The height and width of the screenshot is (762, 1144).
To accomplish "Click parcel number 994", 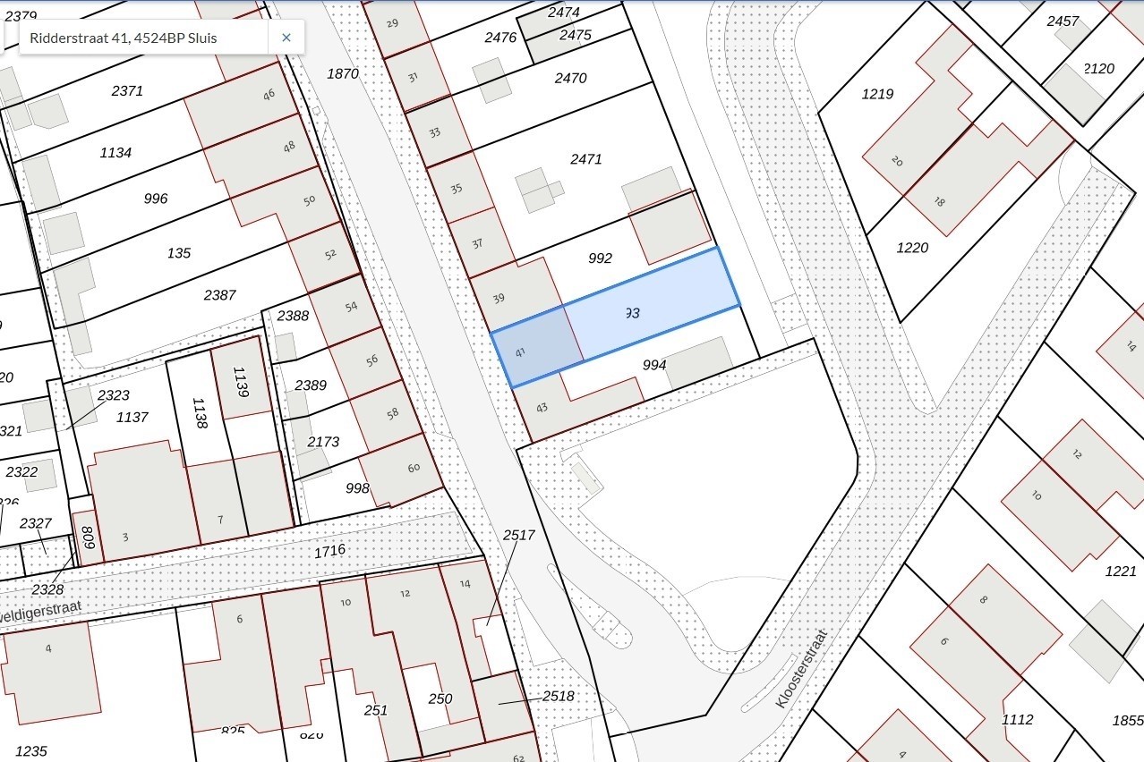I will tap(654, 365).
